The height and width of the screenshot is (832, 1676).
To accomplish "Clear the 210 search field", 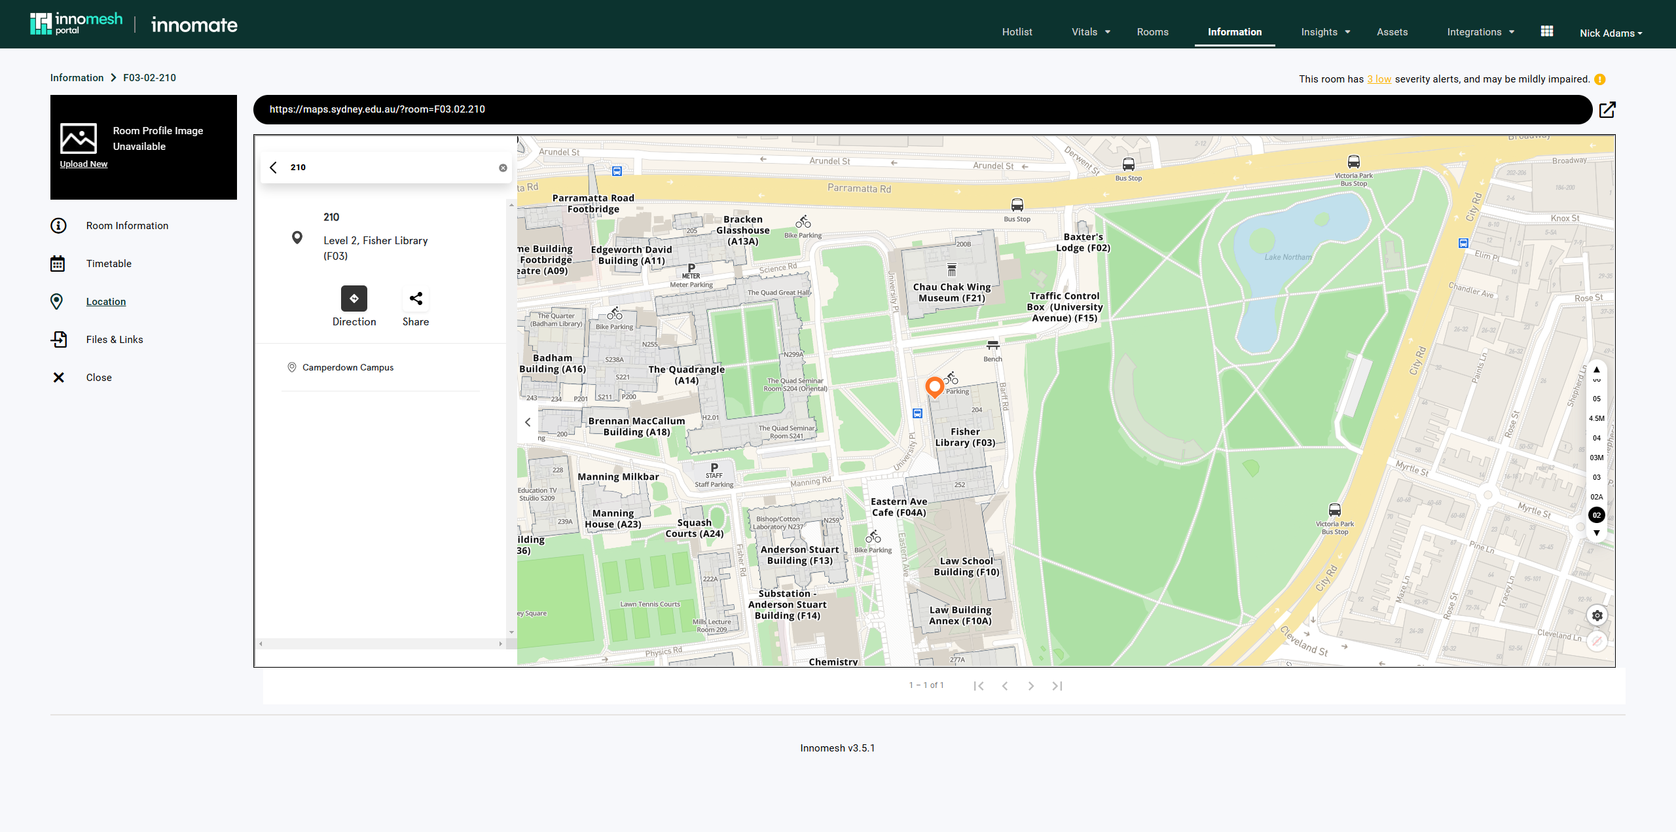I will (503, 168).
